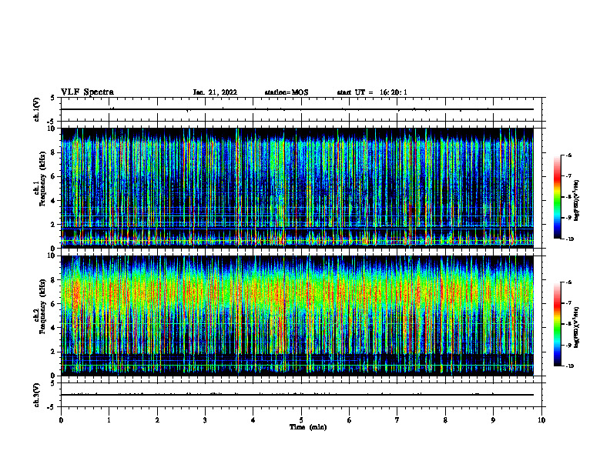The width and height of the screenshot is (610, 471).
Task: Select ch.2 color bar "log(PSD)" unit label
Action: click(577, 328)
